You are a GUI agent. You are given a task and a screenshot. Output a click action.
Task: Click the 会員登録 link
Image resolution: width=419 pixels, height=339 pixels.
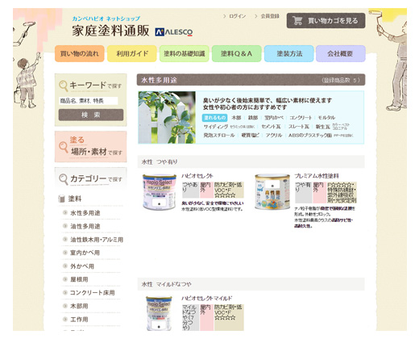[x=270, y=16]
